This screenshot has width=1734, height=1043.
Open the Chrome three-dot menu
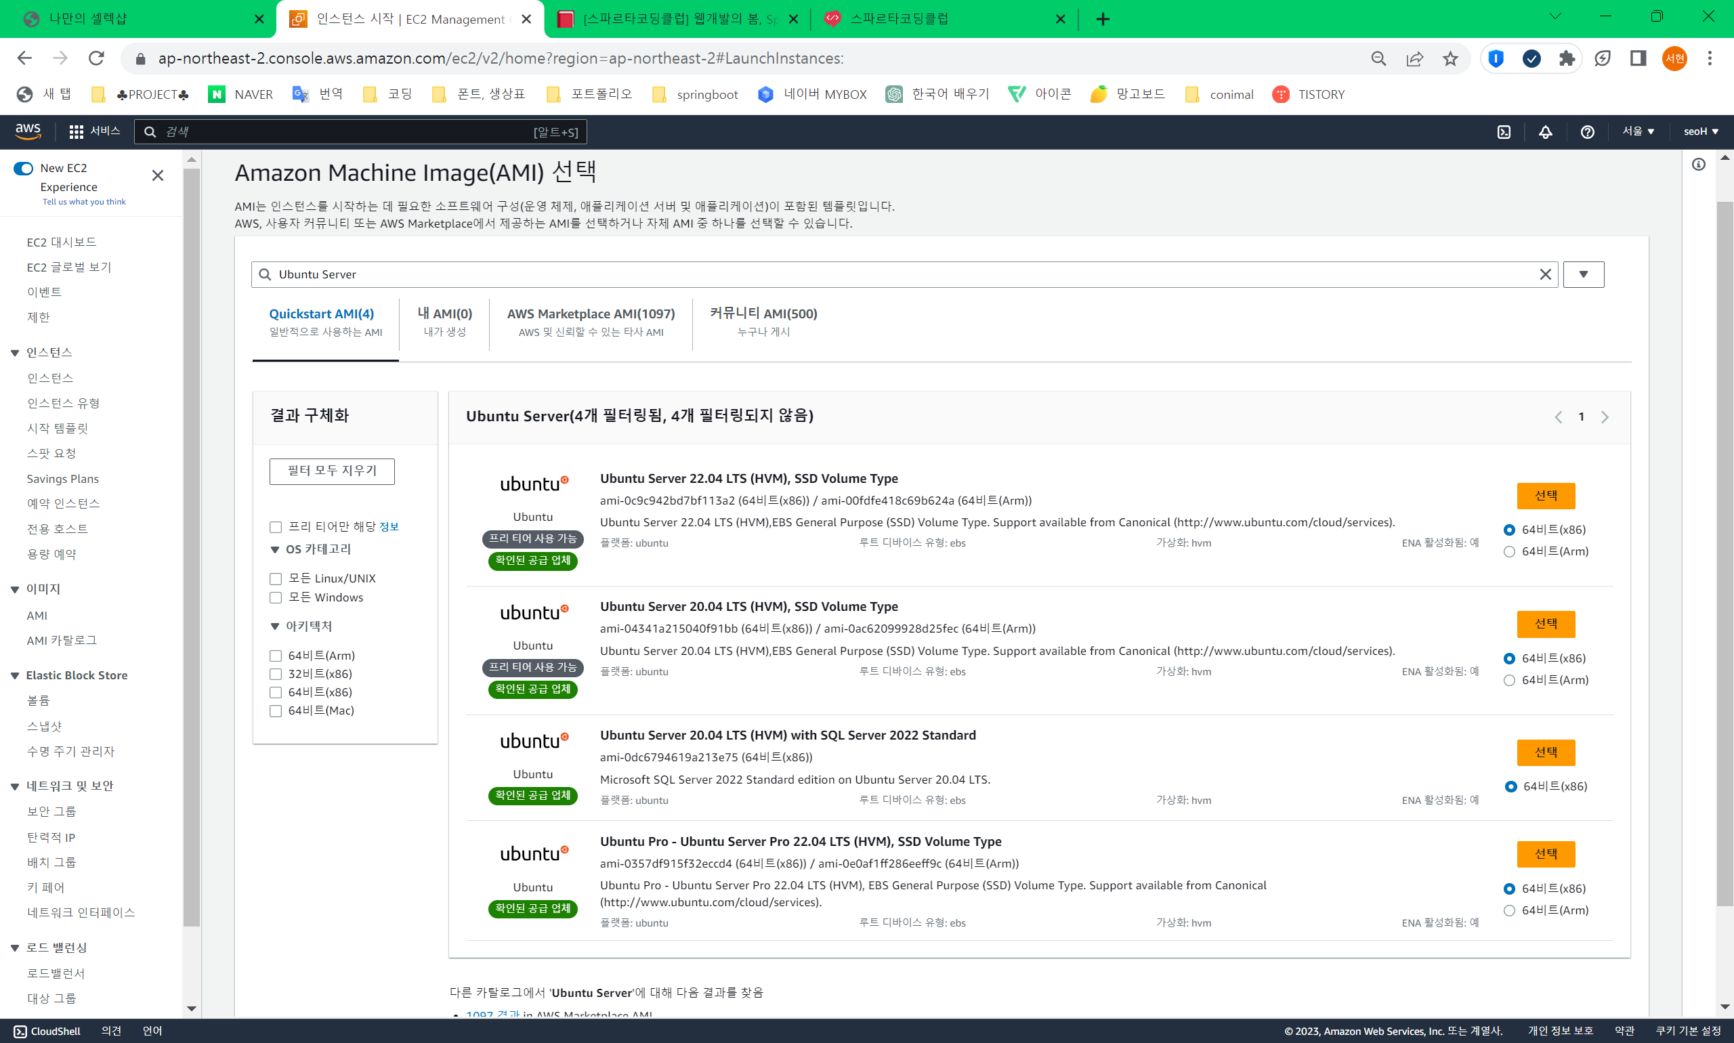1710,58
